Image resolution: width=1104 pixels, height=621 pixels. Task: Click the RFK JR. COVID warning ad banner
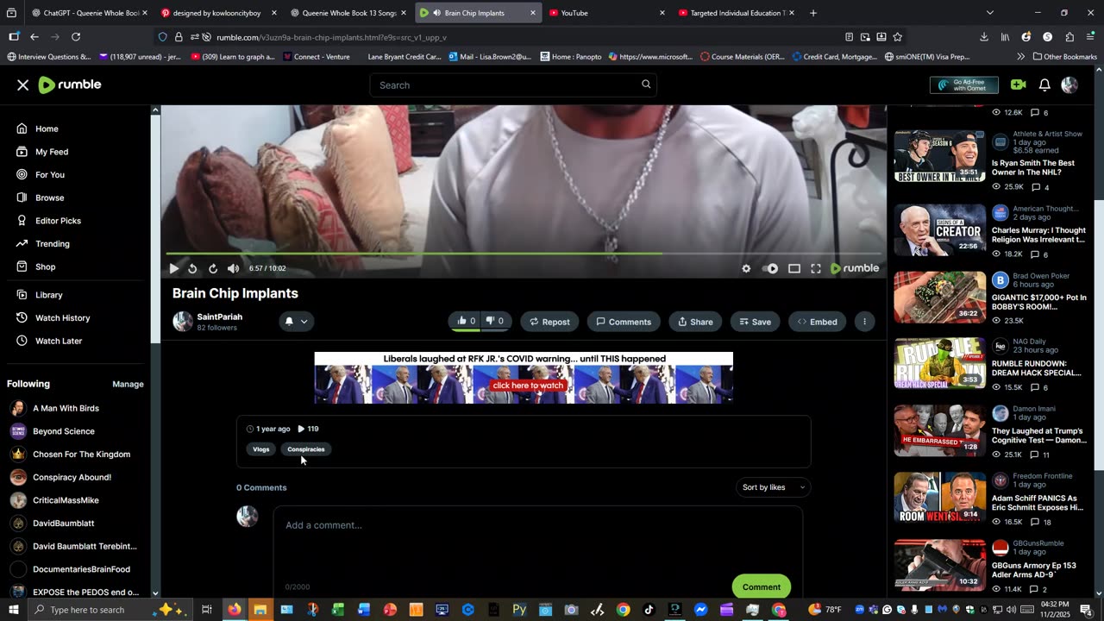coord(524,377)
